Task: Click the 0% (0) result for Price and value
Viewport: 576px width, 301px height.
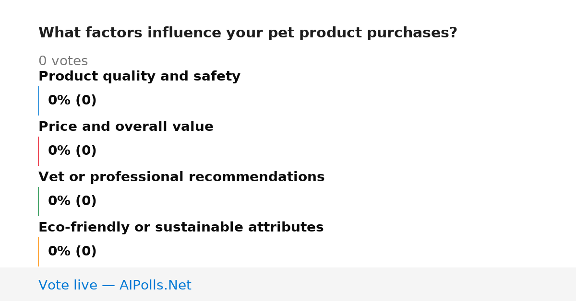Action: [x=72, y=151]
